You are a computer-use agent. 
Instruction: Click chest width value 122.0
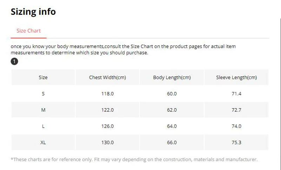tap(107, 110)
